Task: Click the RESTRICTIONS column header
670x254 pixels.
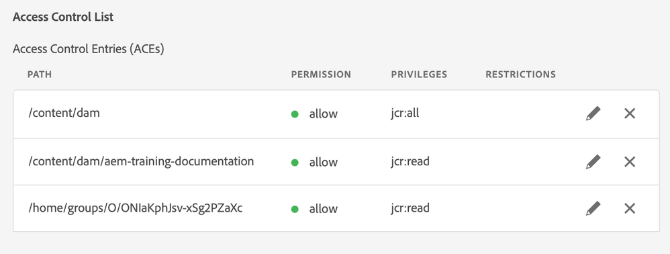Action: click(520, 75)
